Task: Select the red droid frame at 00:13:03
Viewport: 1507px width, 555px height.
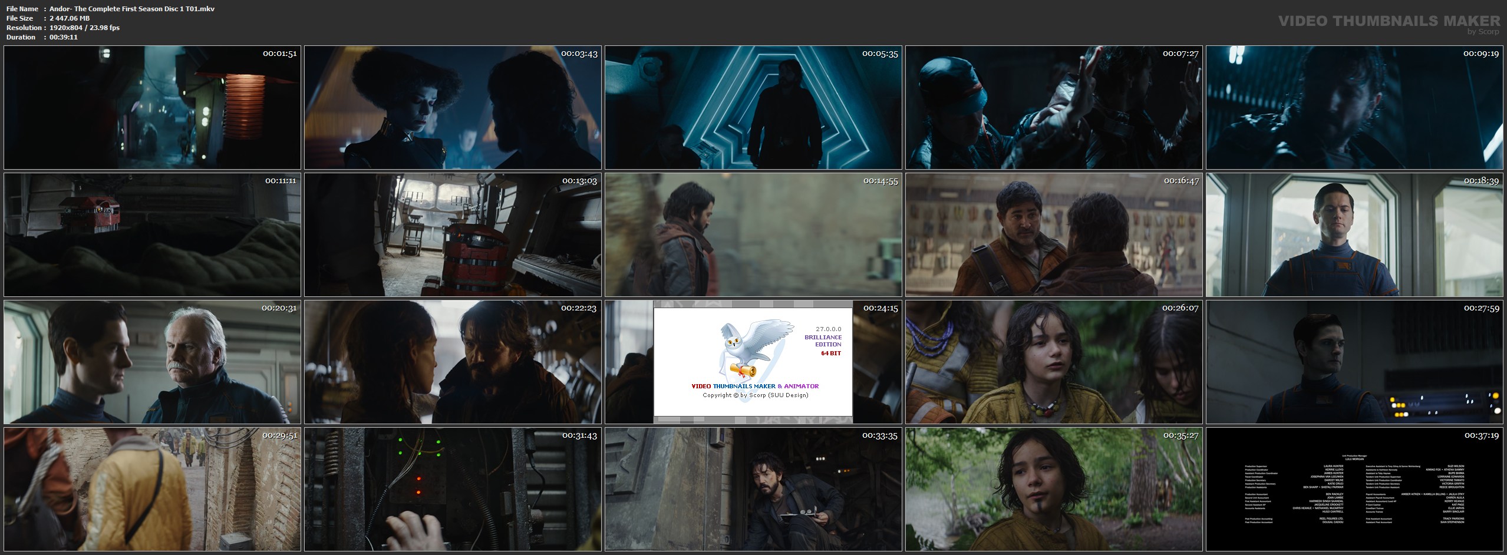Action: pyautogui.click(x=453, y=234)
